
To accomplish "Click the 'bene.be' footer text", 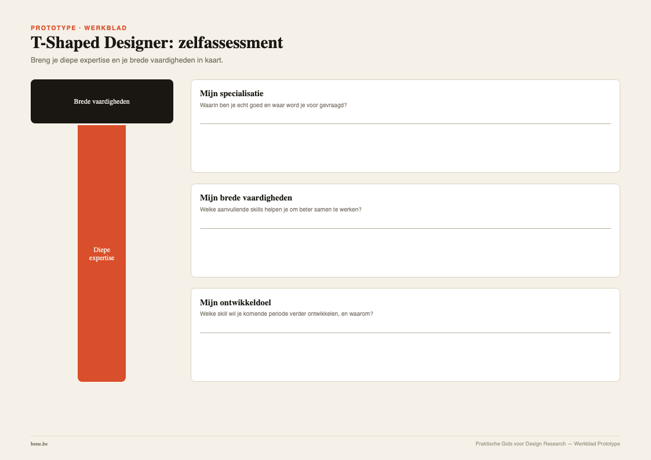I will (39, 444).
